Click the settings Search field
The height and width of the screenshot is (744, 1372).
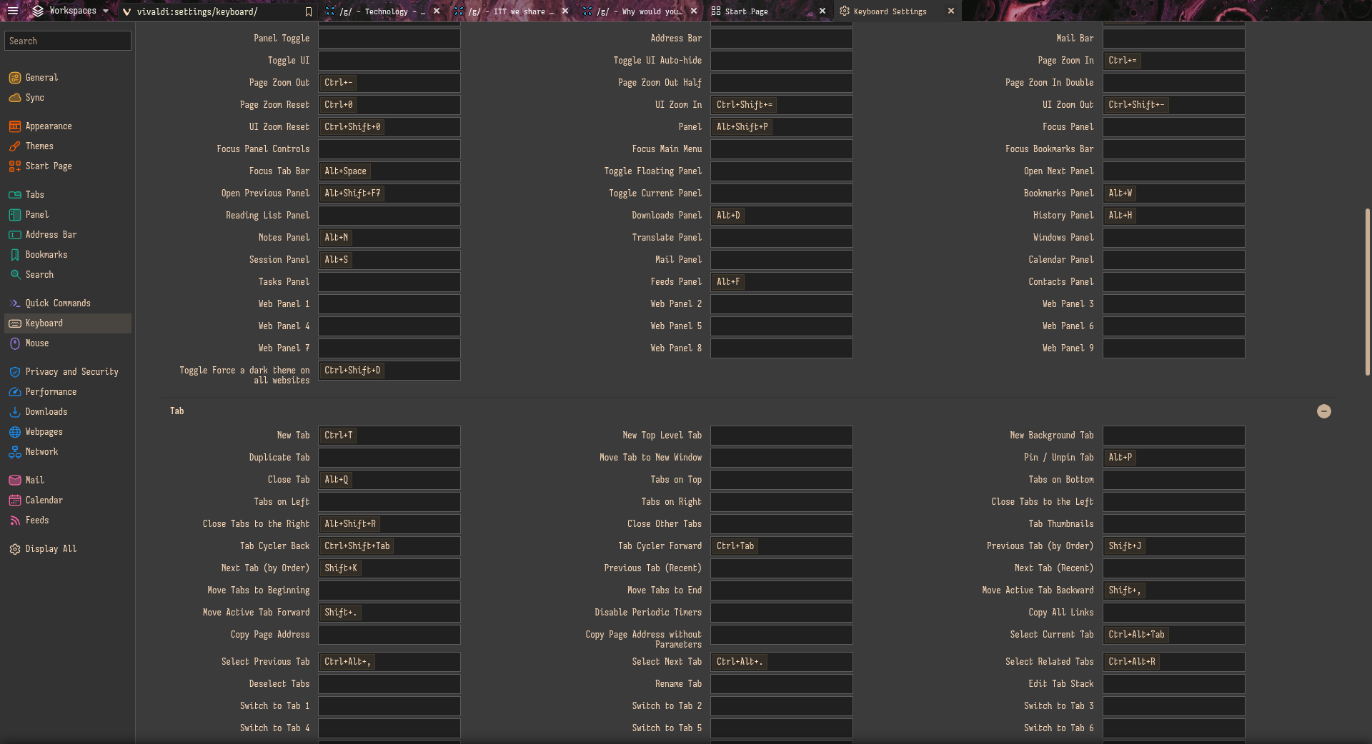coord(68,41)
